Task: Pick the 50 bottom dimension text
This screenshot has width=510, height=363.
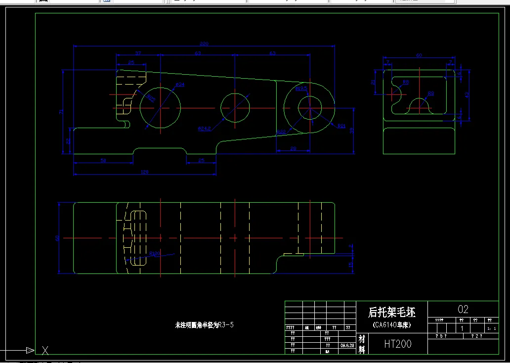Action: tap(103, 160)
